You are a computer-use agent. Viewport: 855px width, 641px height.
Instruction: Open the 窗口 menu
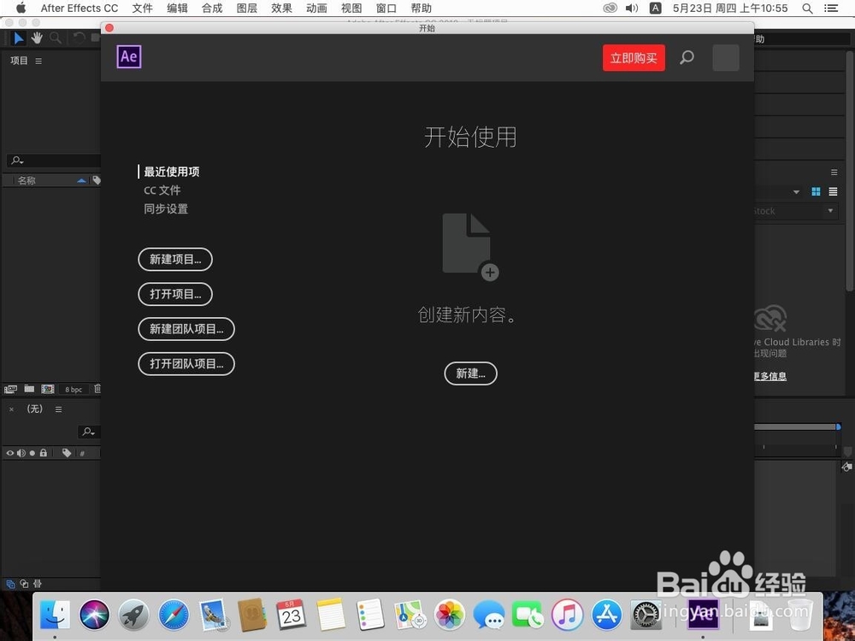(386, 9)
